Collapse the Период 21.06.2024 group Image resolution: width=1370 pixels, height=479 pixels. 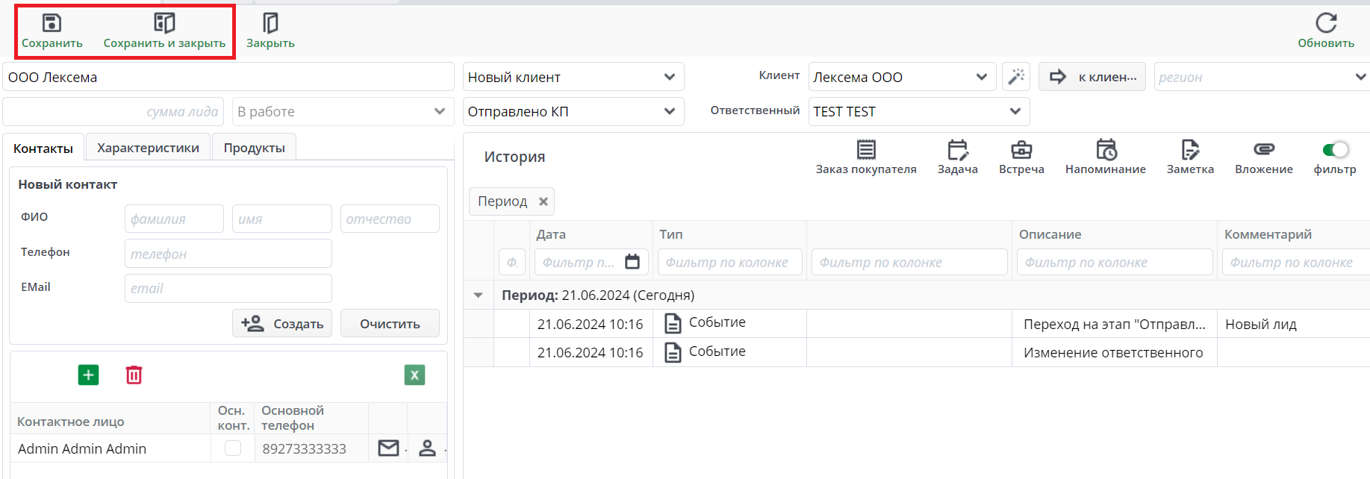479,295
